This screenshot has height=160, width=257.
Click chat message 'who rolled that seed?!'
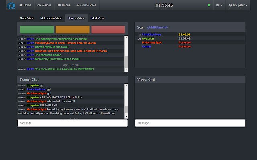(x=61, y=101)
